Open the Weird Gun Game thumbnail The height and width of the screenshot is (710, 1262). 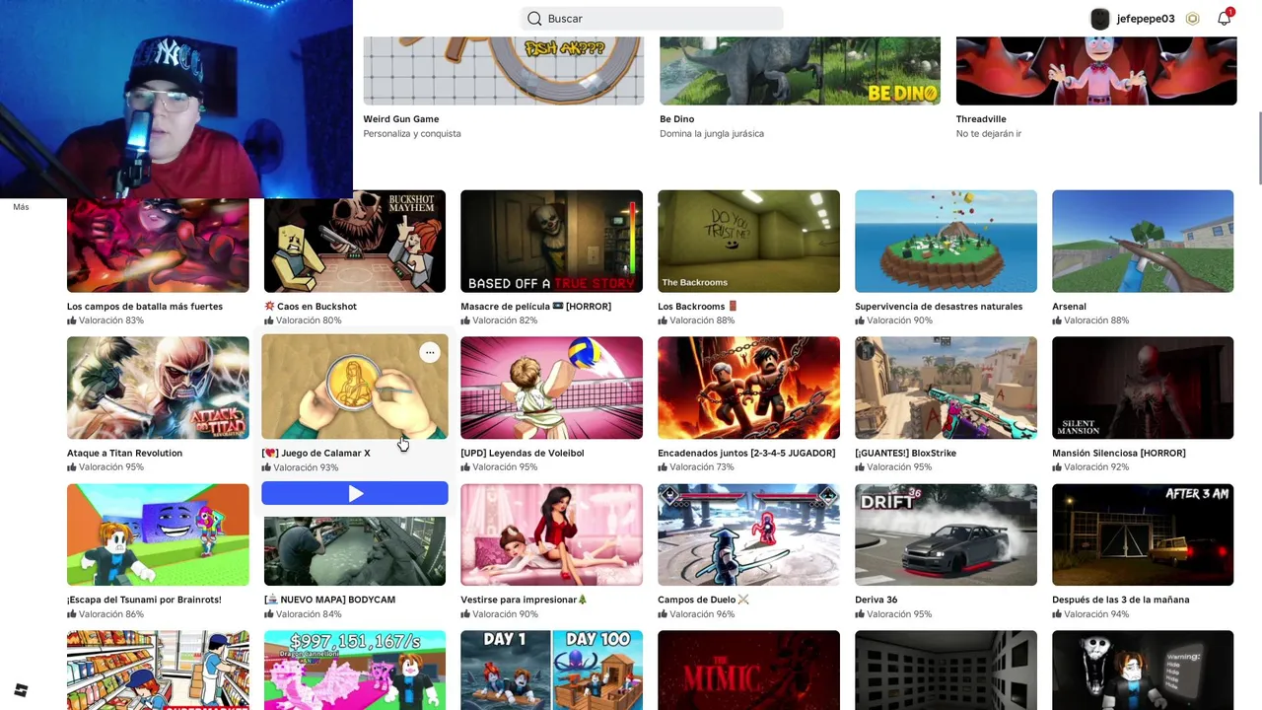(504, 71)
